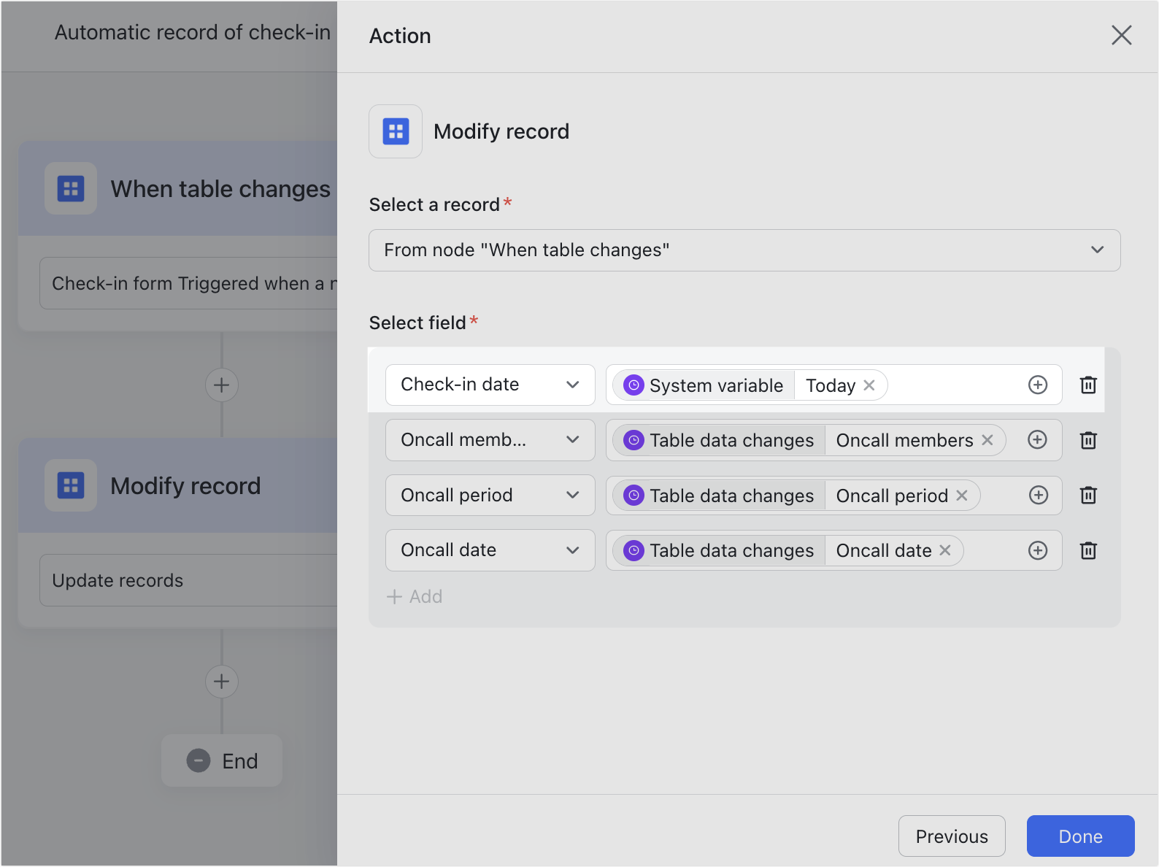Go back with the Previous button
Viewport: 1159px width, 867px height.
952,836
